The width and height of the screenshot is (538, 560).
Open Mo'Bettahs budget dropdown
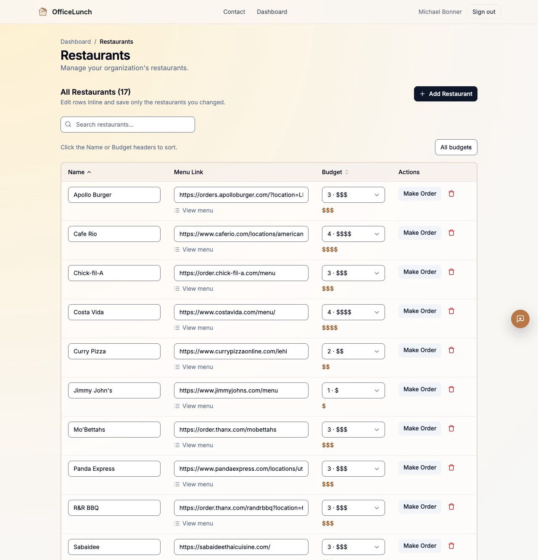coord(353,430)
